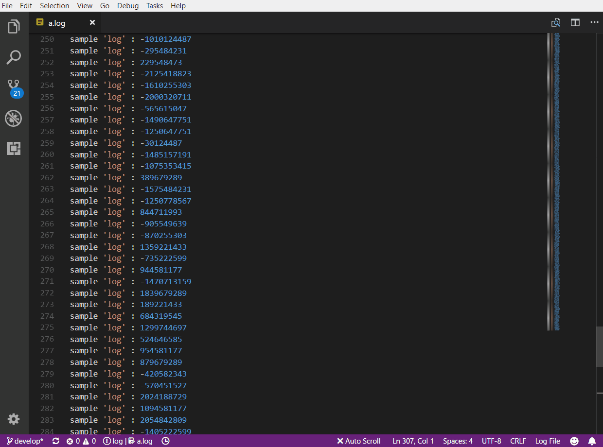
Task: Change file encoding via UTF-8
Action: [x=491, y=441]
